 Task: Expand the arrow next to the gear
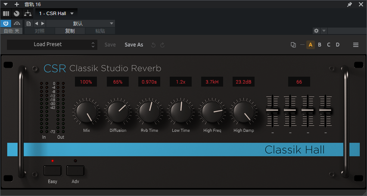pos(324,31)
